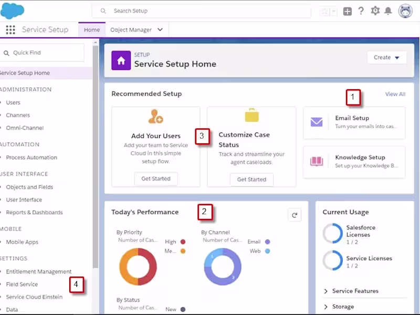Click the Quick Find magnifier icon
420x315 pixels.
click(6, 53)
